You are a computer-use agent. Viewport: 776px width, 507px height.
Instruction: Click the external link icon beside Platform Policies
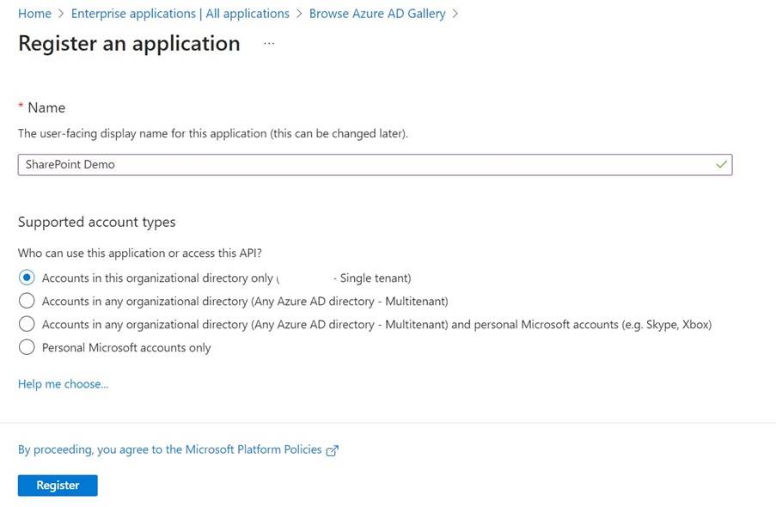[332, 450]
